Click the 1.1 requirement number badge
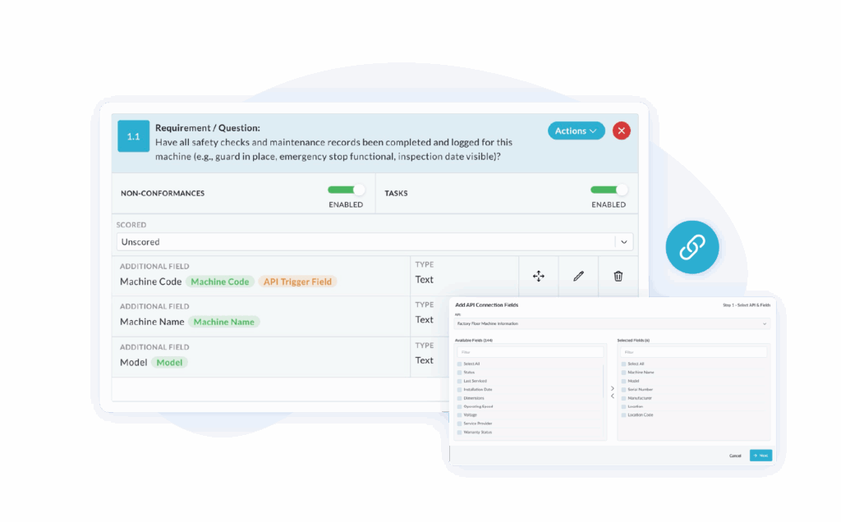Screen dimensions: 841x522 133,136
